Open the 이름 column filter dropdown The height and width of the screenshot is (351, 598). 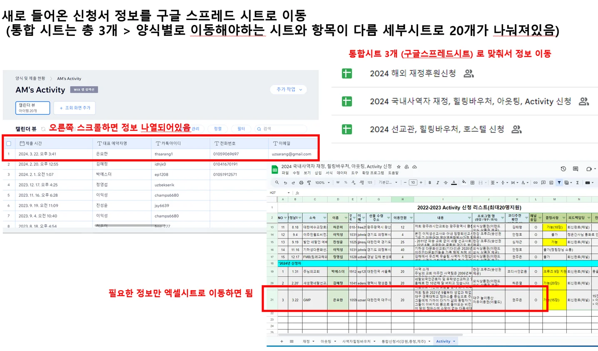point(346,218)
